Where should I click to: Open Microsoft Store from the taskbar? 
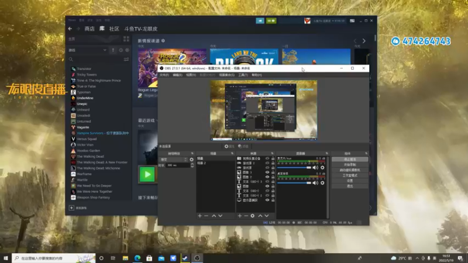click(149, 258)
